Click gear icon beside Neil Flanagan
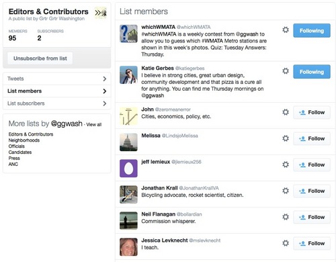This screenshot has height=262, width=336. point(286,217)
